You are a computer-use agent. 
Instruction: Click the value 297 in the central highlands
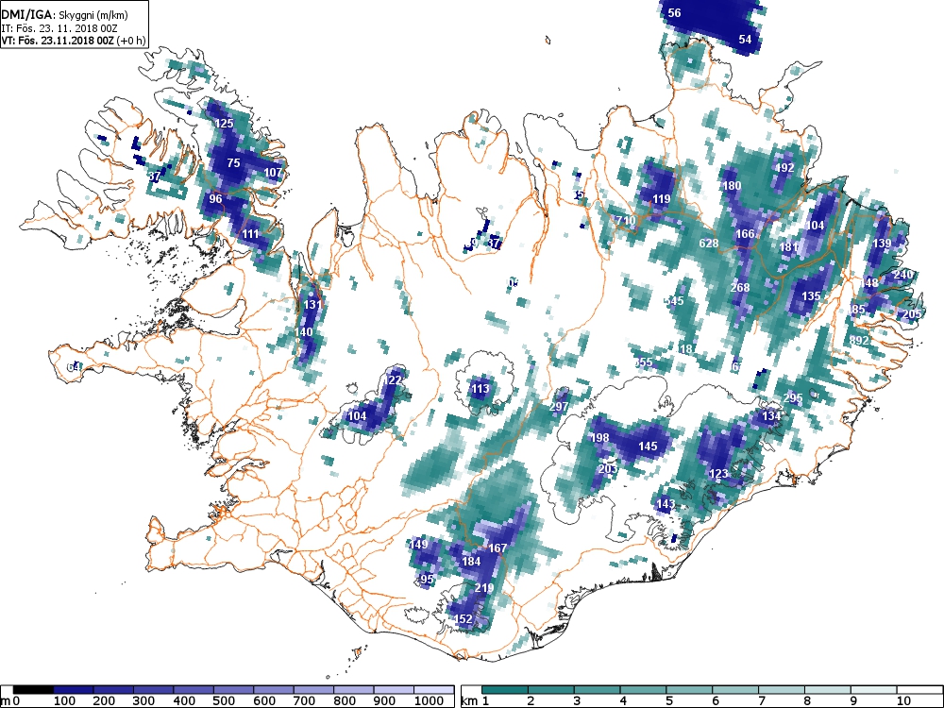click(559, 406)
